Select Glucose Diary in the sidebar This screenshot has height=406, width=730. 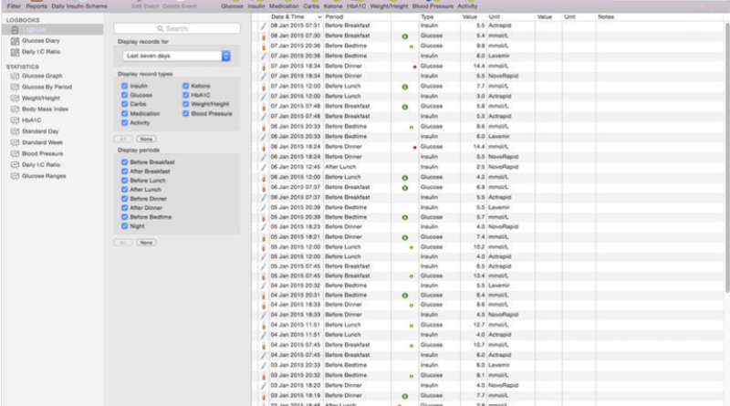(x=40, y=41)
